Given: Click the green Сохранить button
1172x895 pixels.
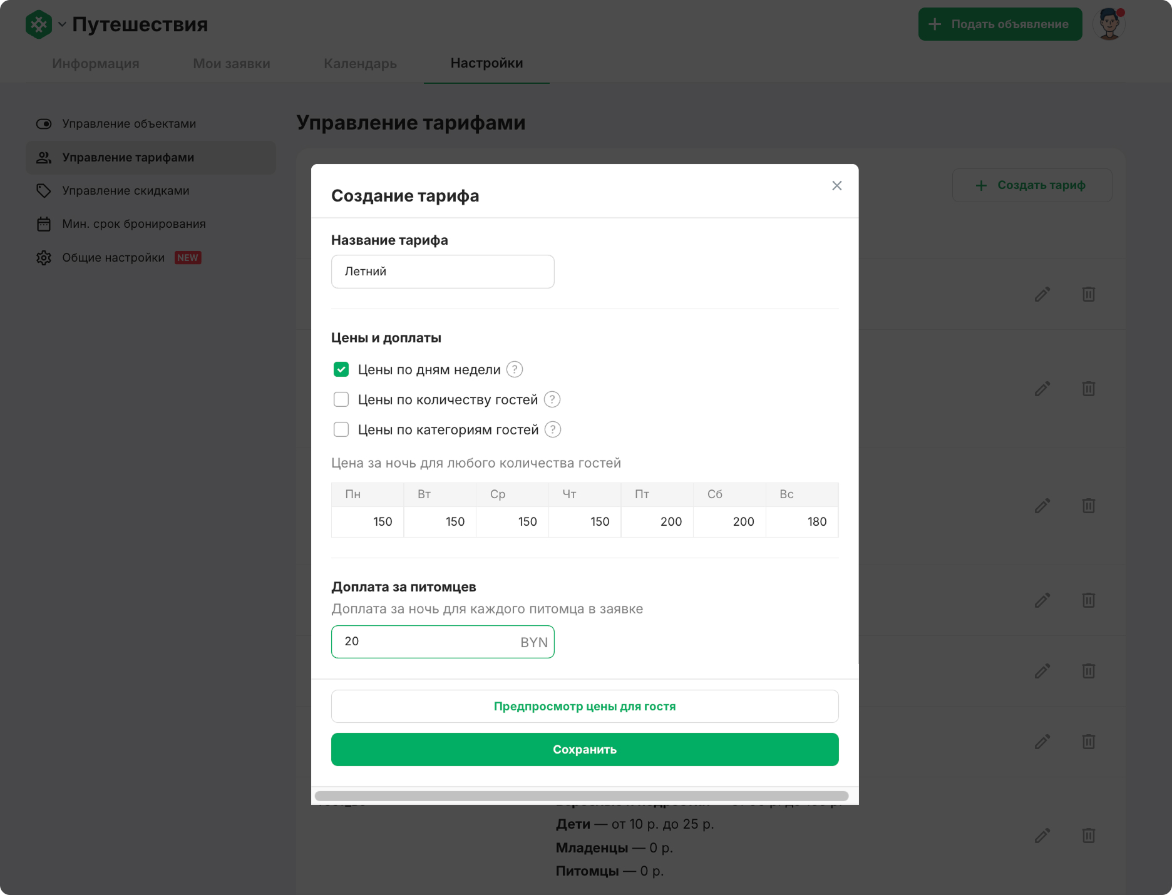Looking at the screenshot, I should click(x=585, y=749).
